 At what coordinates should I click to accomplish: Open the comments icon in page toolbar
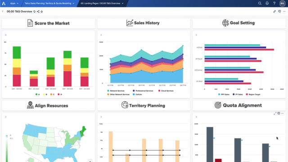pyautogui.click(x=279, y=11)
